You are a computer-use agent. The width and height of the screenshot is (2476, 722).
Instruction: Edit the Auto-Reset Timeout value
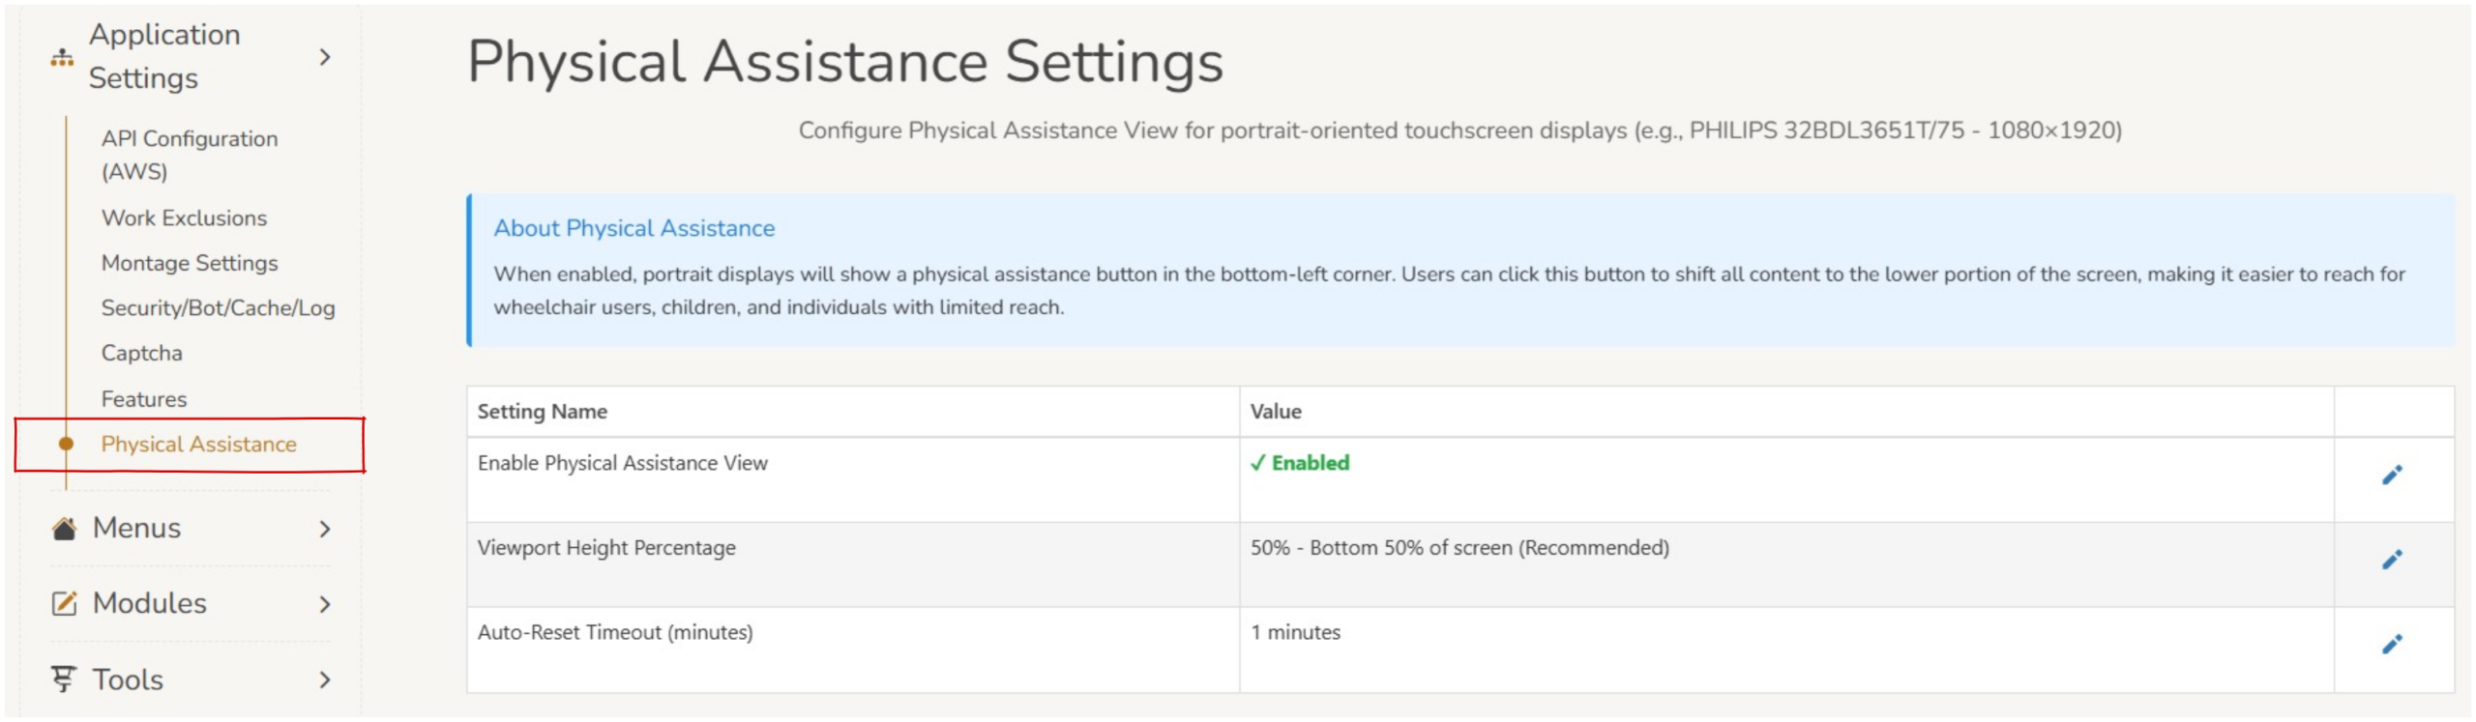[x=2390, y=644]
